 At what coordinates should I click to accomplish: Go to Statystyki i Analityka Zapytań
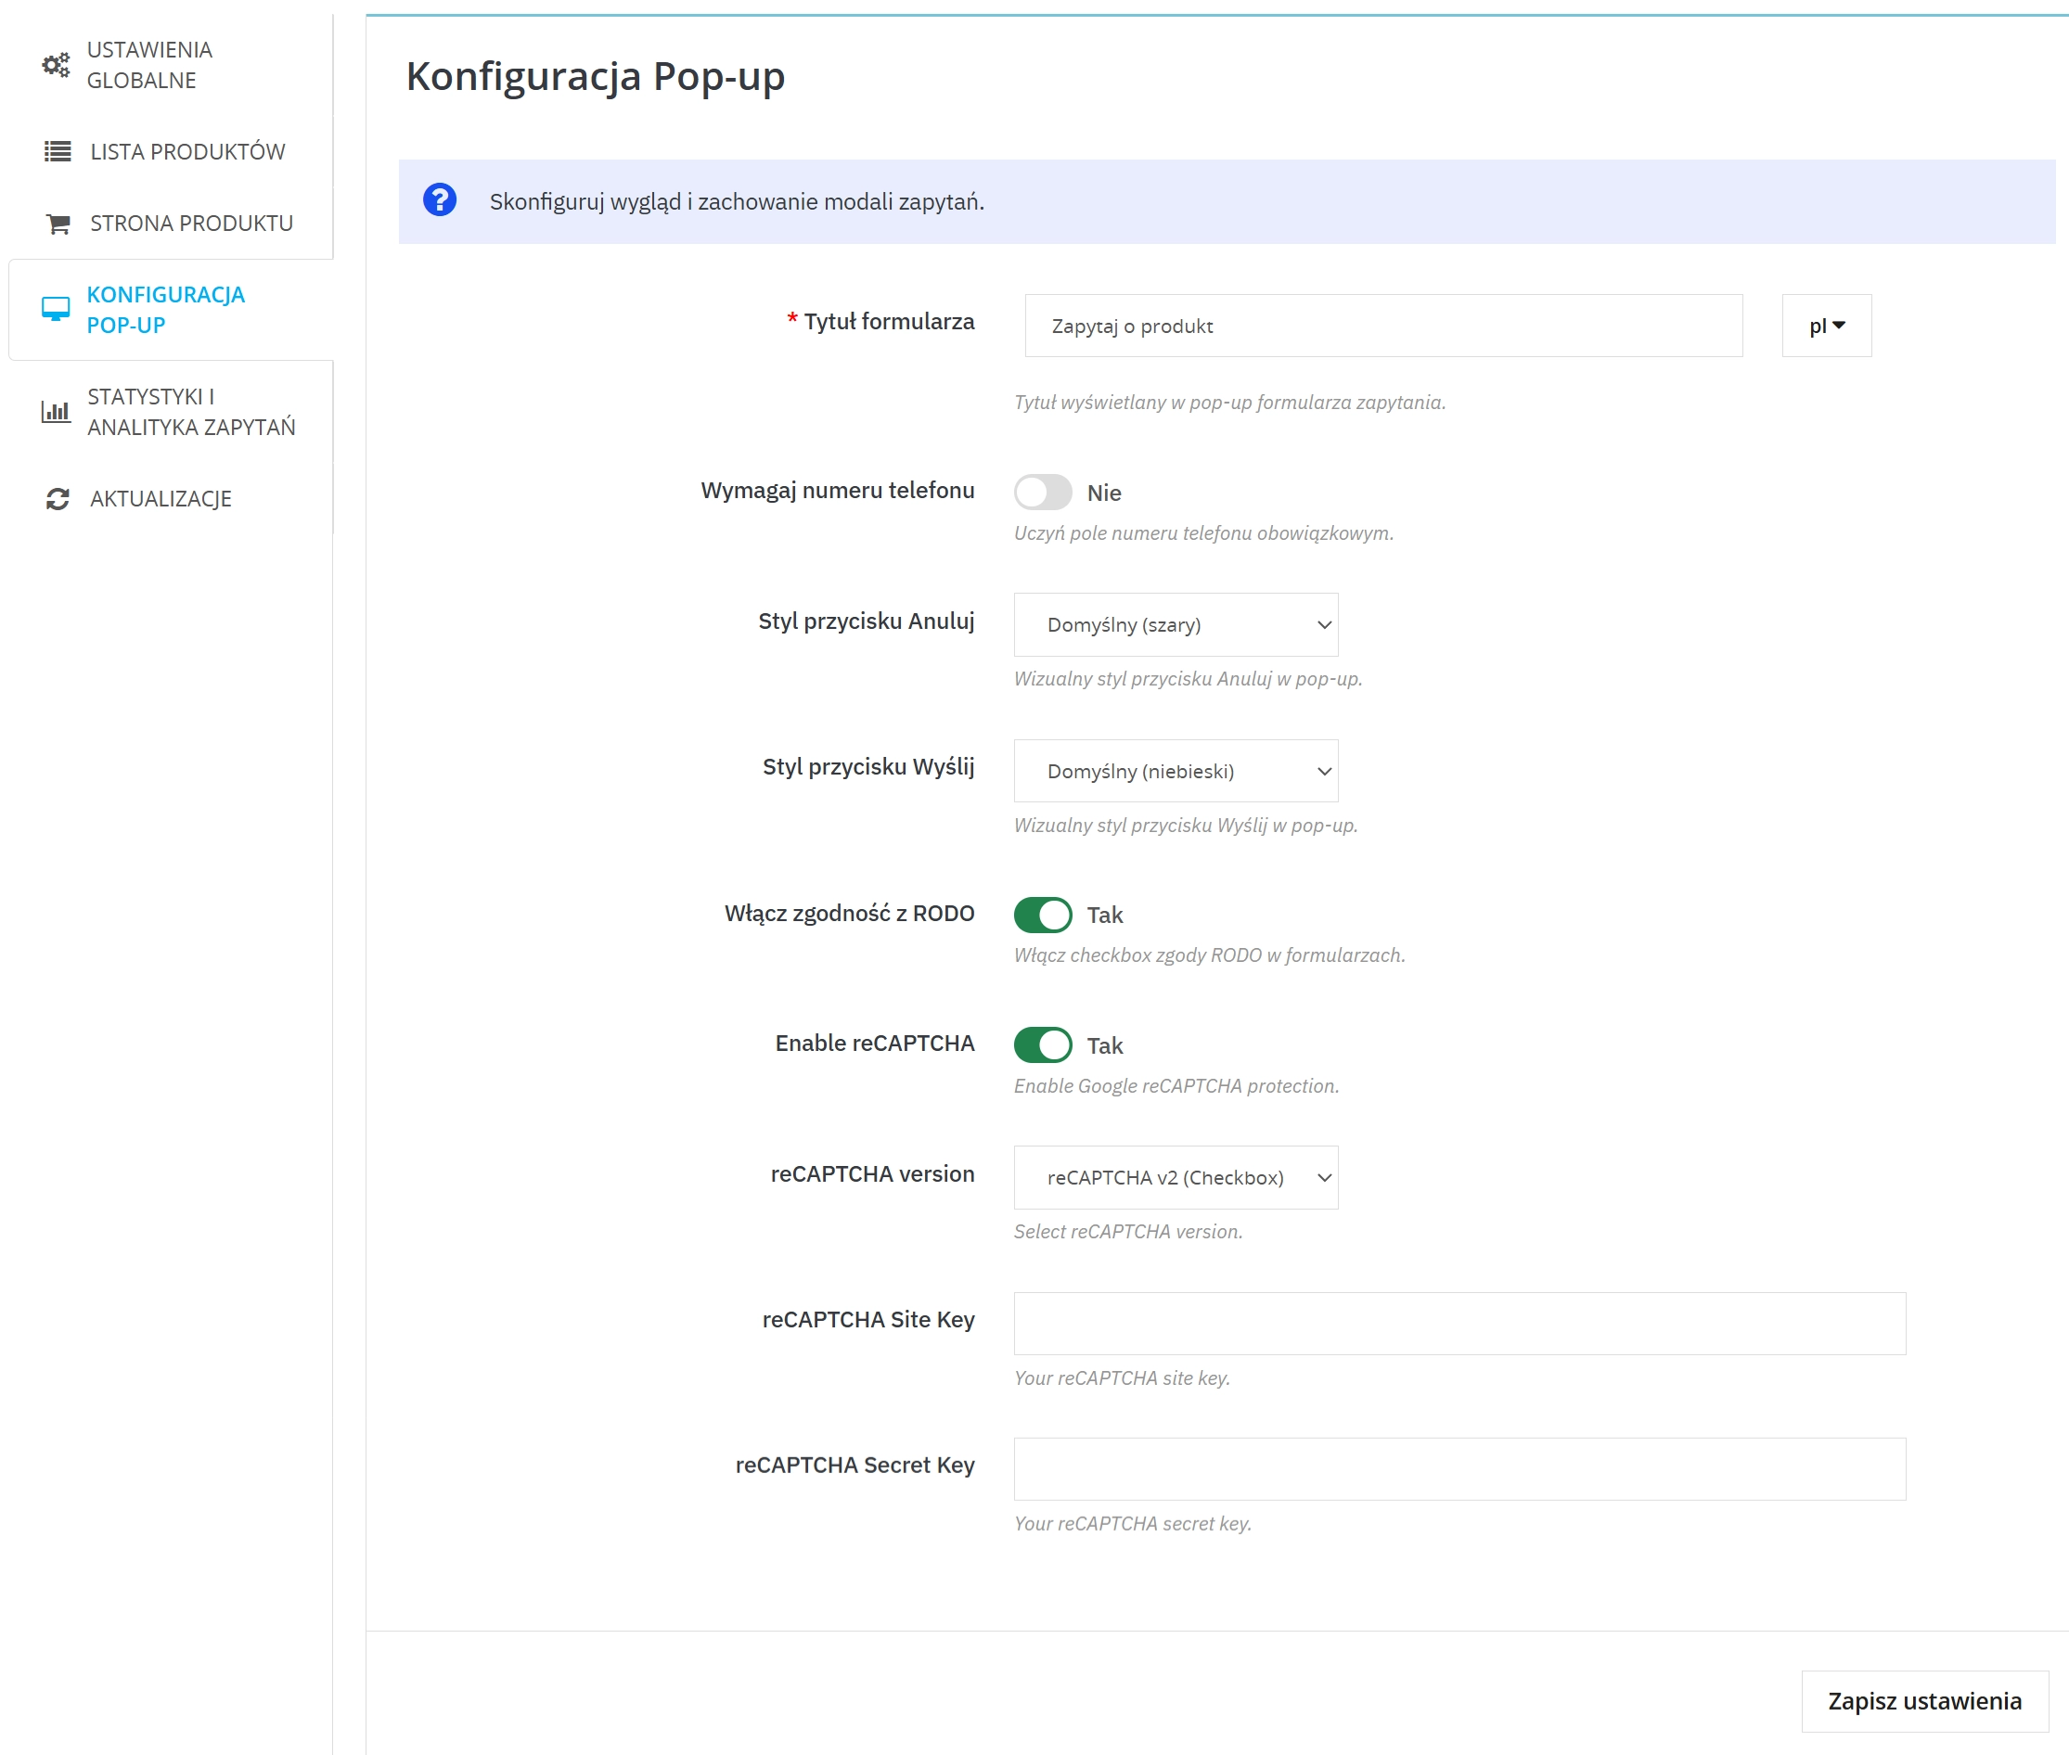click(191, 411)
